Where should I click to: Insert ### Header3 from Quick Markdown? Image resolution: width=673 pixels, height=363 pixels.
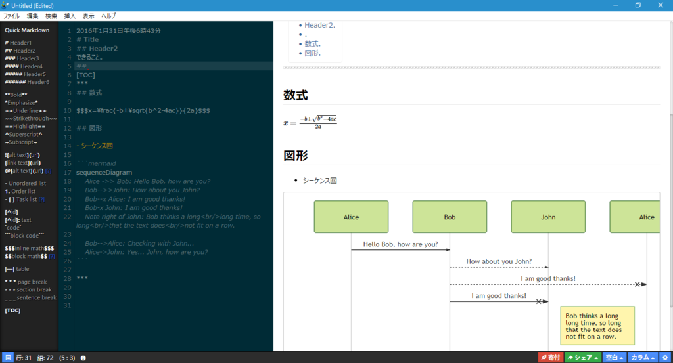[x=22, y=58]
